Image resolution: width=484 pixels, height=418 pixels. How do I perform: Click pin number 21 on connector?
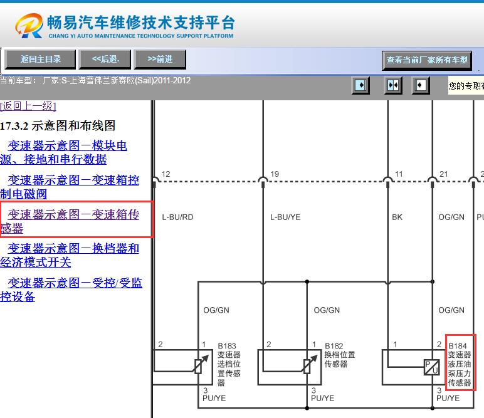(x=444, y=174)
